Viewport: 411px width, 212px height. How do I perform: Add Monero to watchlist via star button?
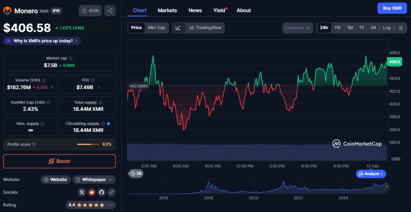(90, 11)
